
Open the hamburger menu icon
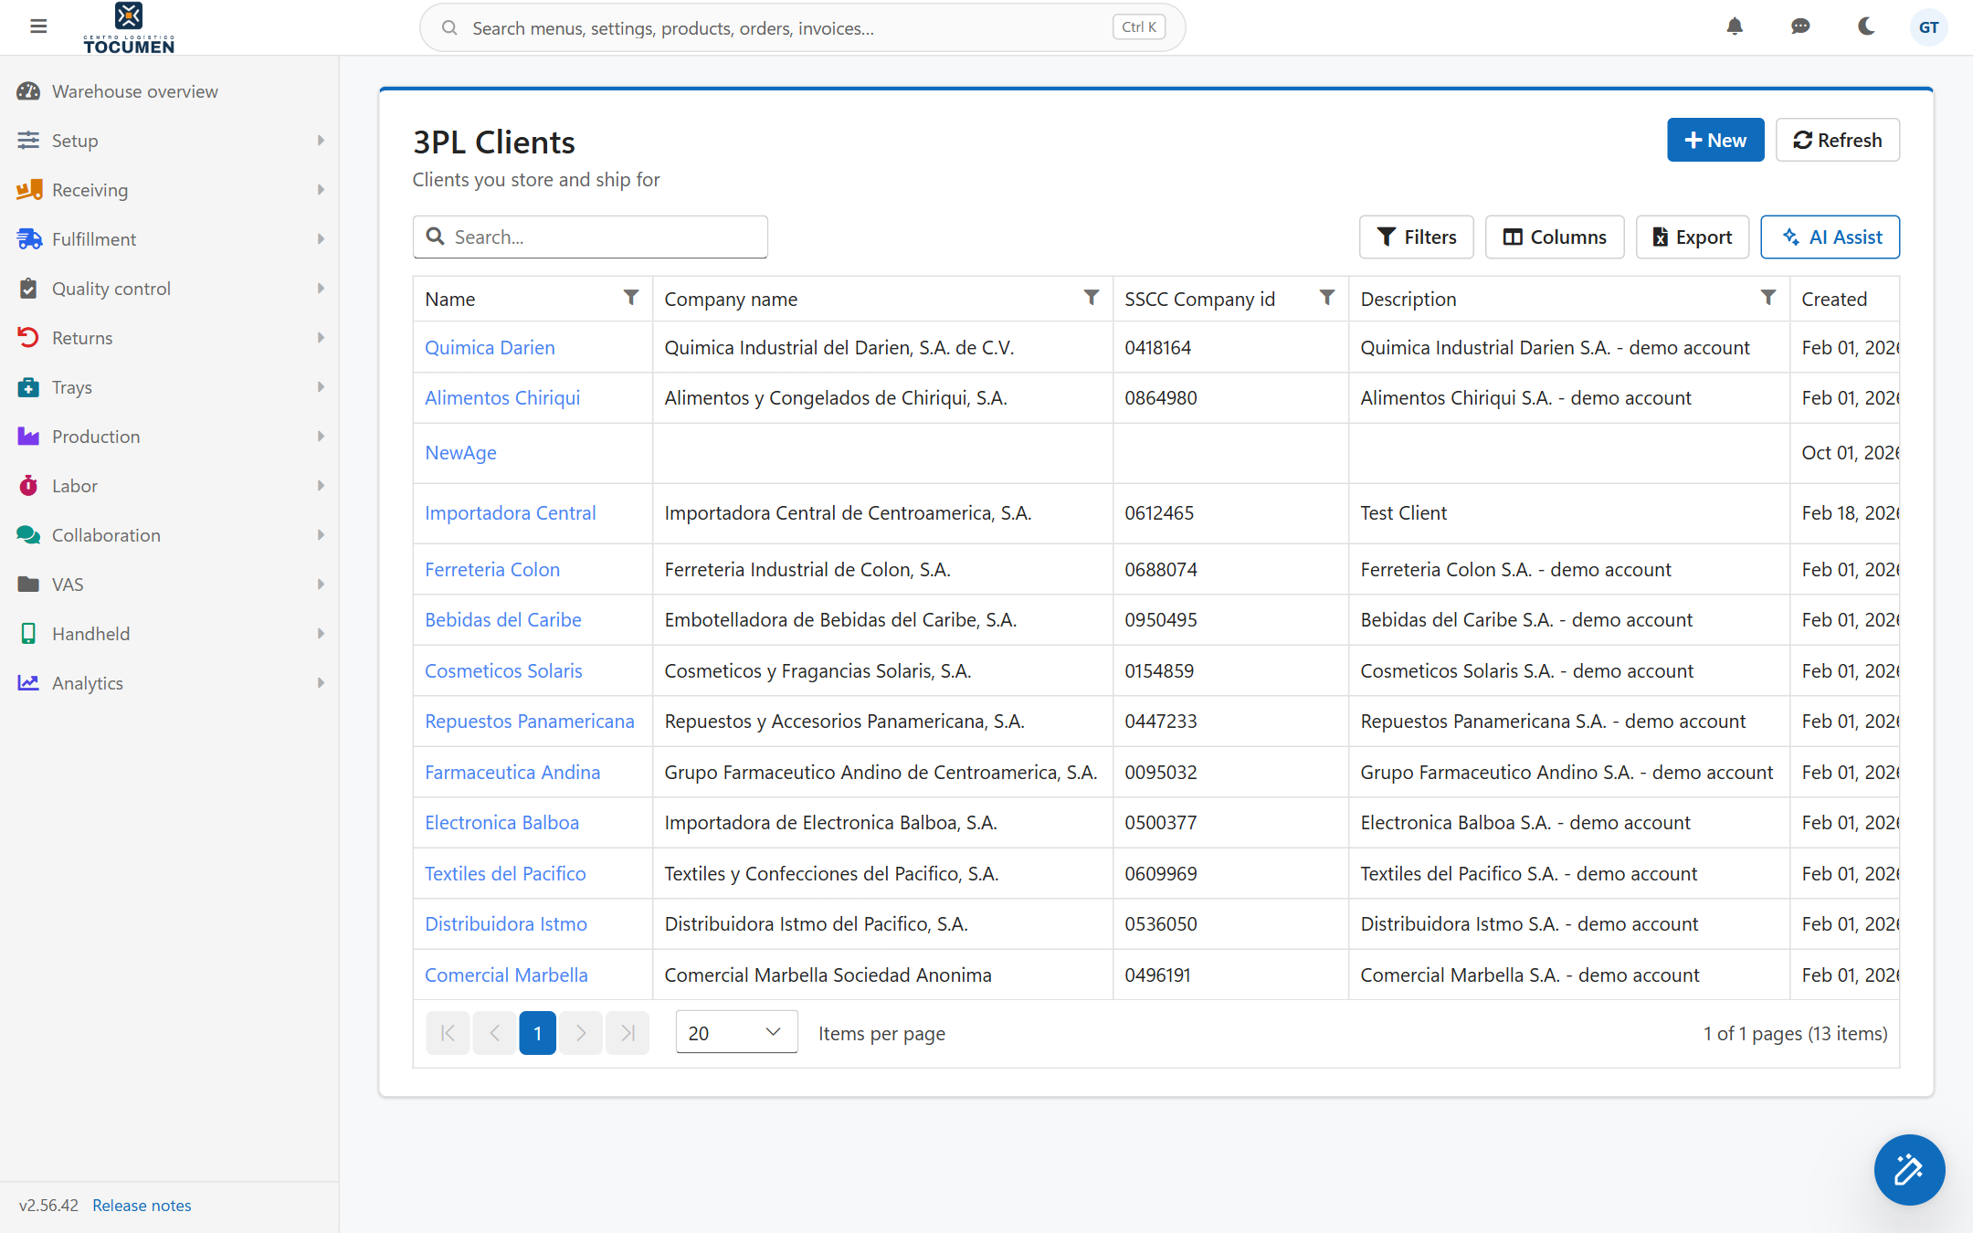[x=38, y=26]
